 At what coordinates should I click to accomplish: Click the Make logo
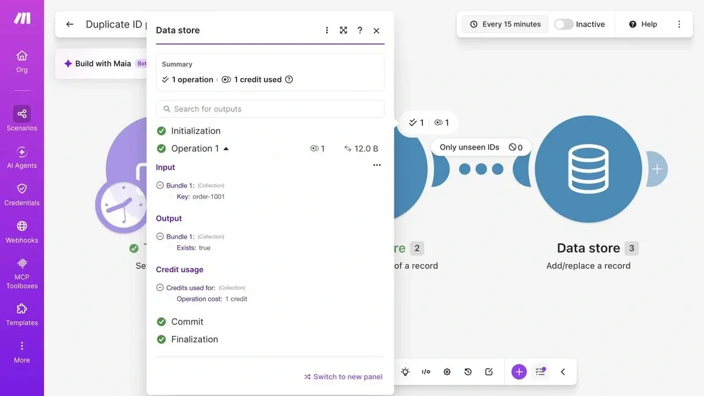tap(22, 18)
